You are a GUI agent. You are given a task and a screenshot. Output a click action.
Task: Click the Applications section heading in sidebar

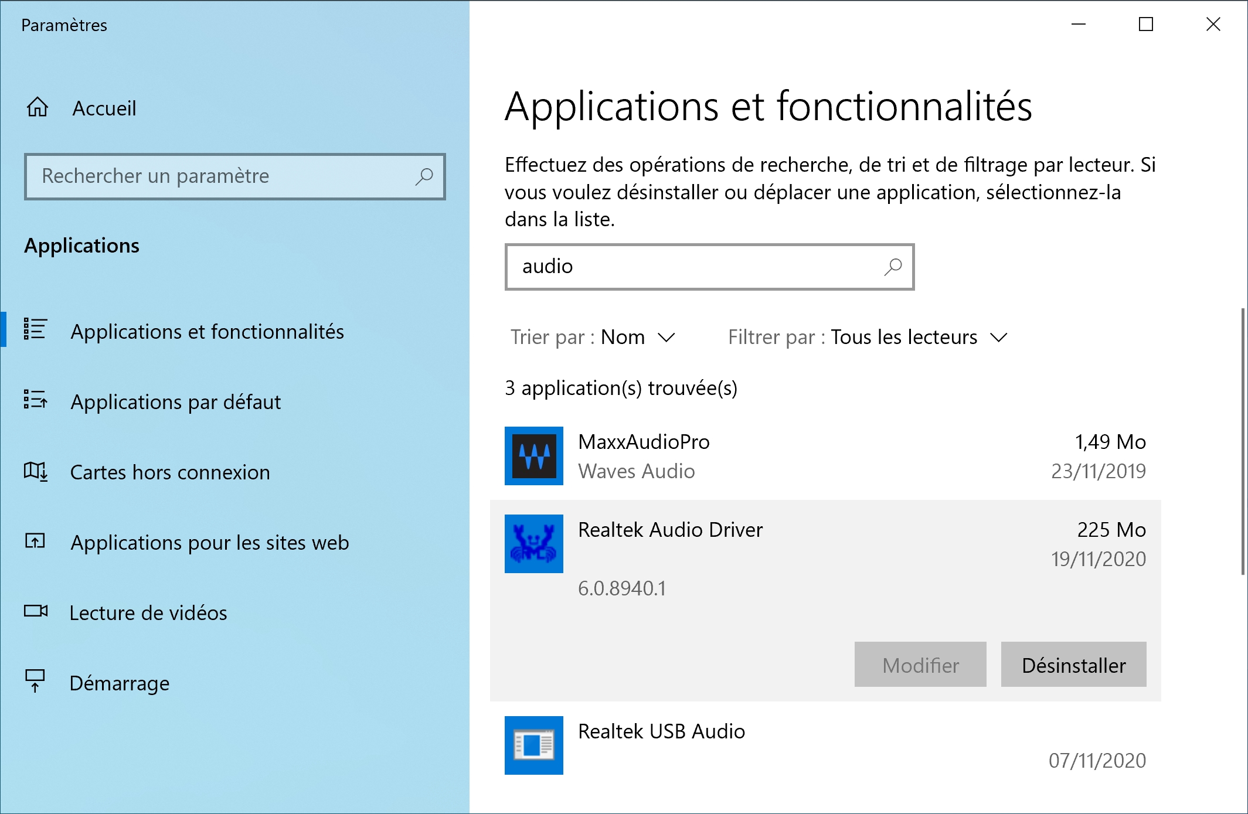(x=82, y=246)
